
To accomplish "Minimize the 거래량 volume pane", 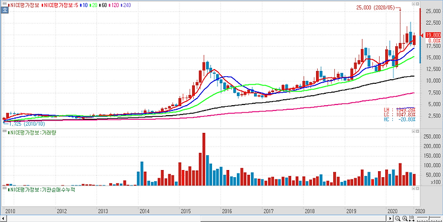I will click(x=413, y=132).
